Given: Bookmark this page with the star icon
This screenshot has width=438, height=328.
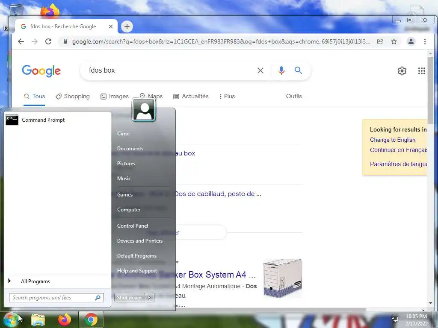Looking at the screenshot, I should click(x=394, y=41).
